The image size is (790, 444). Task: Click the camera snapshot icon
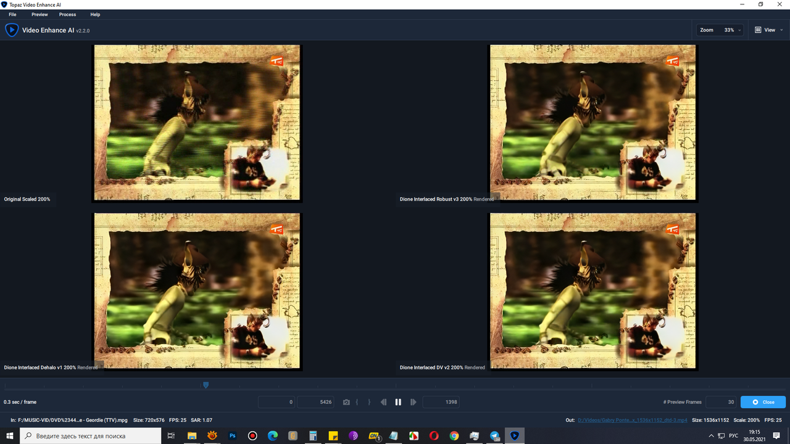[346, 402]
